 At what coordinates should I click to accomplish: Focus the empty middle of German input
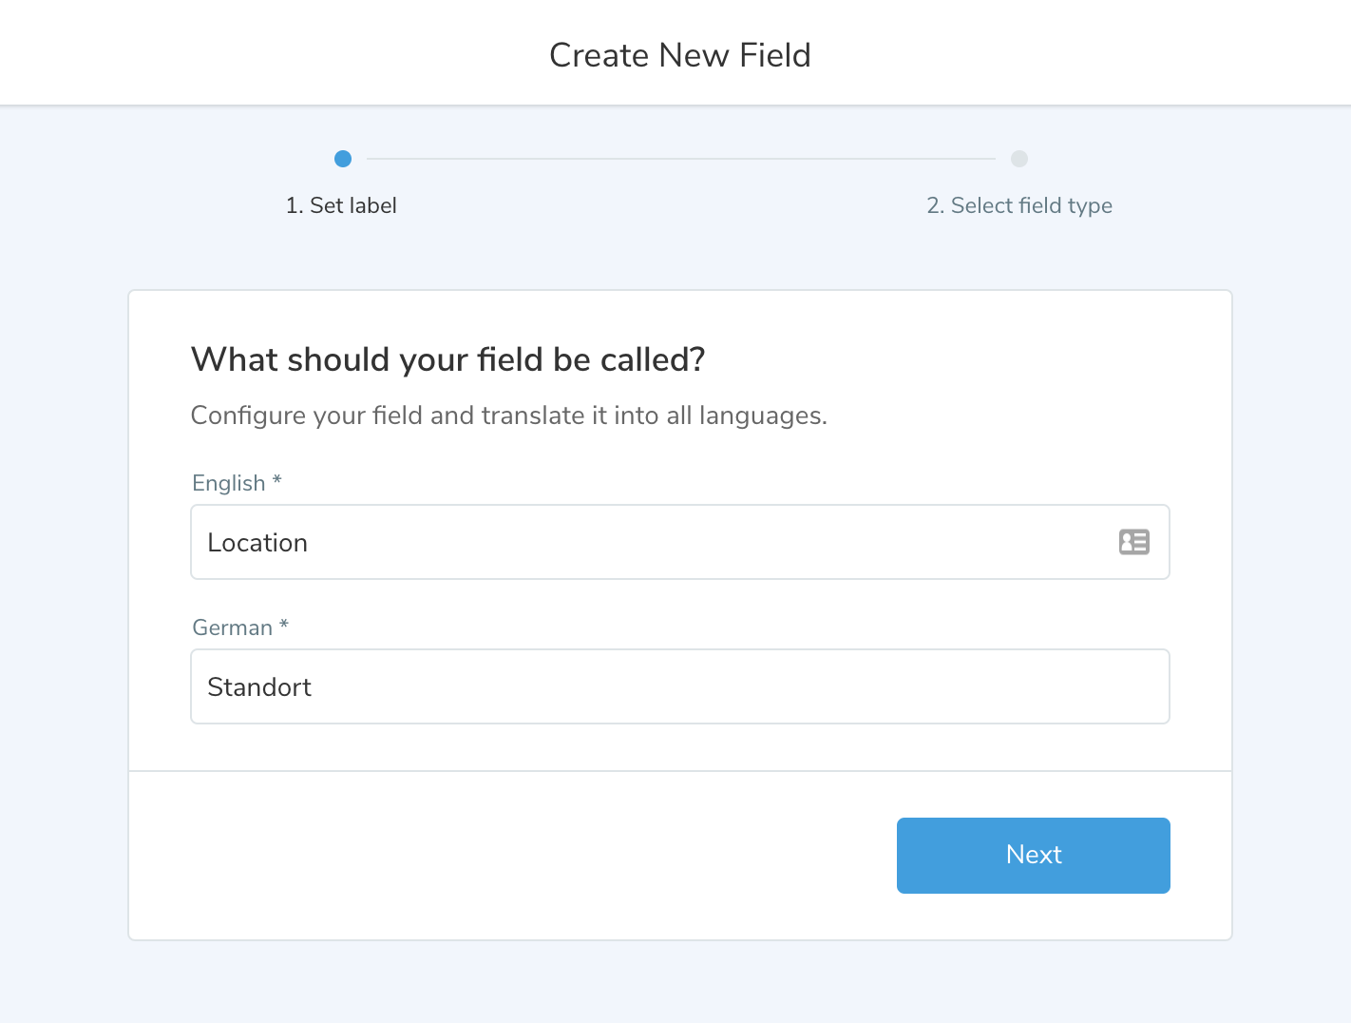679,686
